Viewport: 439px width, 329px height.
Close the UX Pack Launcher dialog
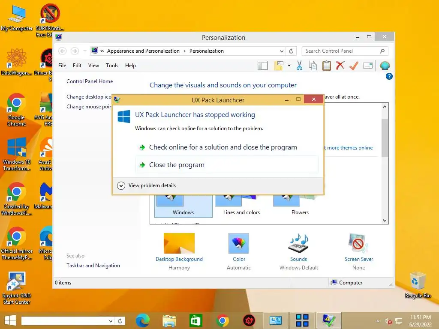click(x=313, y=99)
